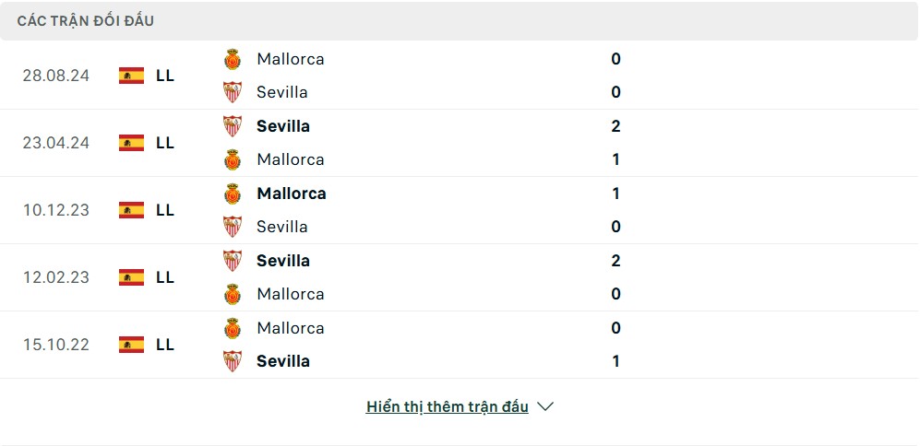This screenshot has height=446, width=920.
Task: Click the date 12.02.23 match row
Action: coord(56,277)
